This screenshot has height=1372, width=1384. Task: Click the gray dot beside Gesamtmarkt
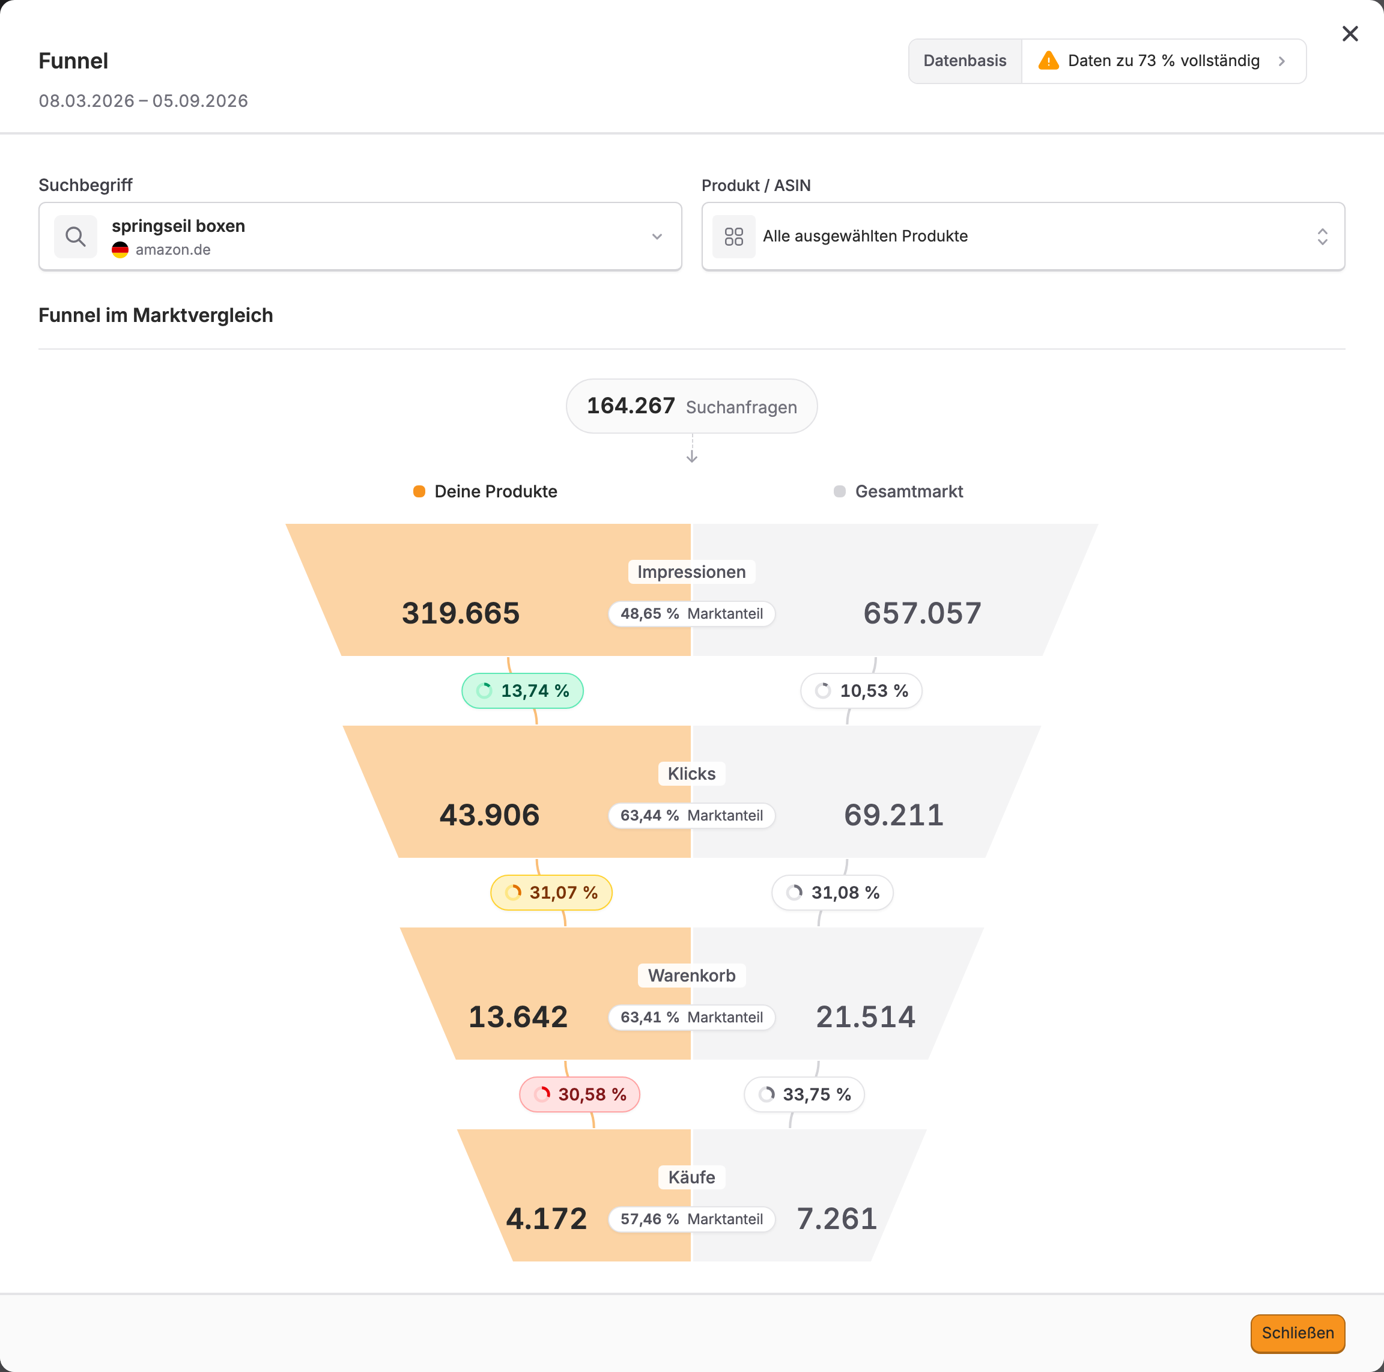click(x=840, y=491)
